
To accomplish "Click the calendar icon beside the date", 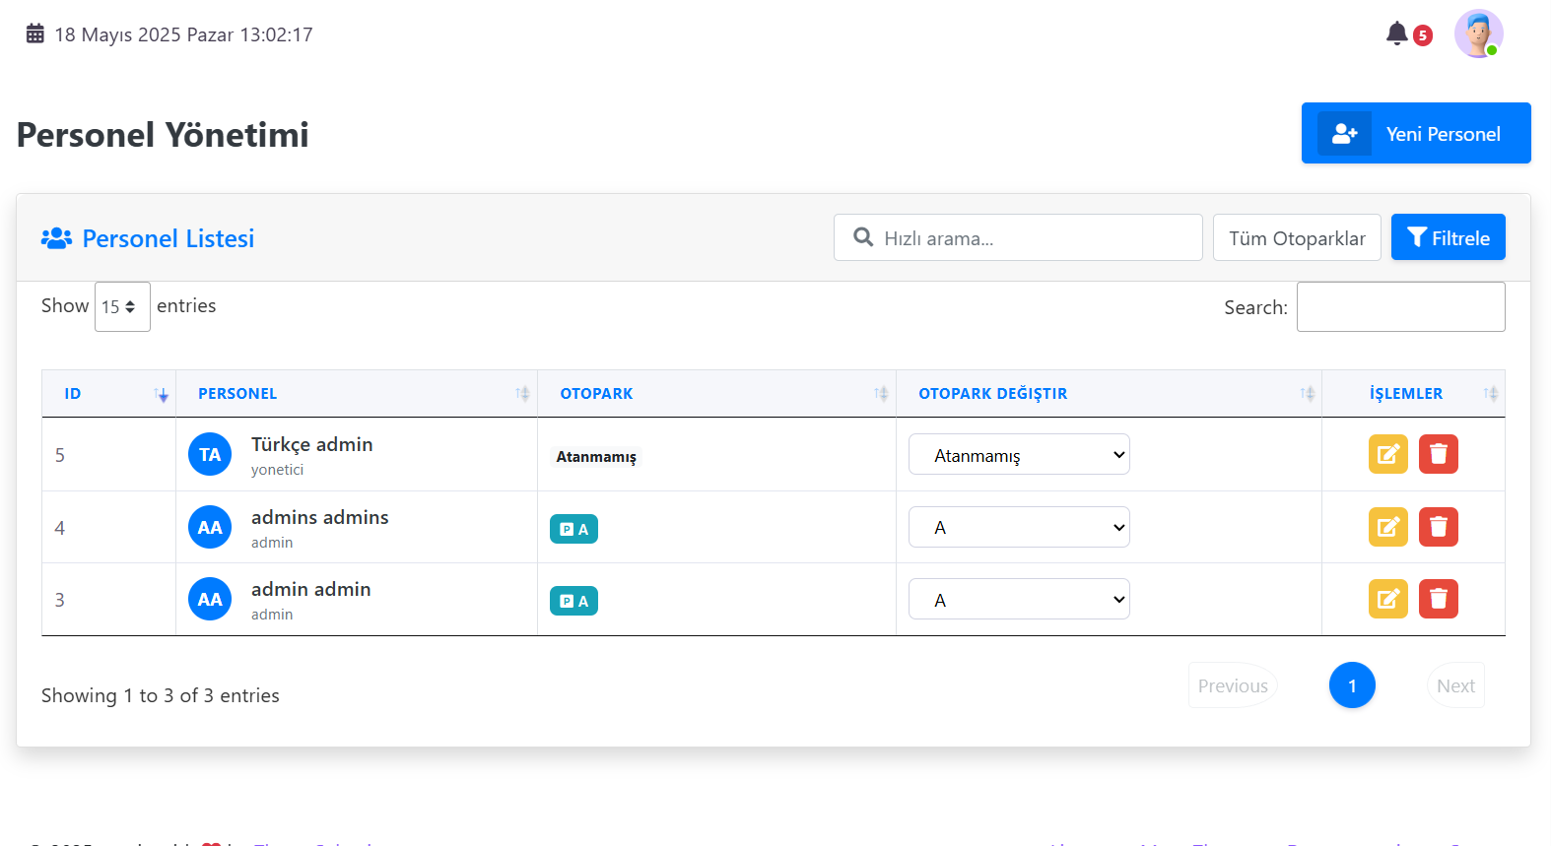I will point(35,34).
